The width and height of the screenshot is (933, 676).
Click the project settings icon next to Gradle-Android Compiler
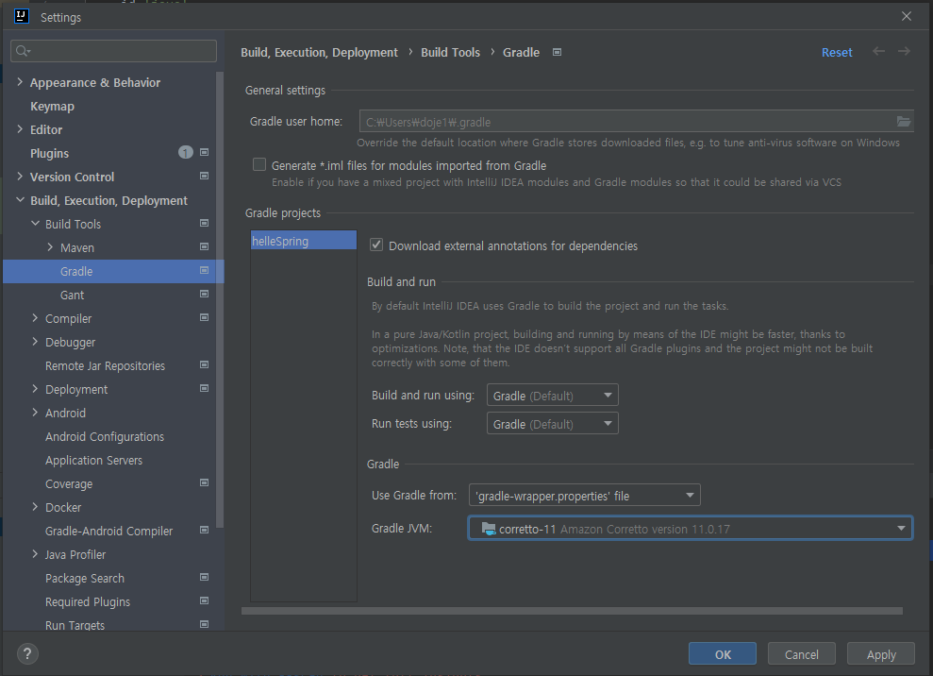point(204,530)
